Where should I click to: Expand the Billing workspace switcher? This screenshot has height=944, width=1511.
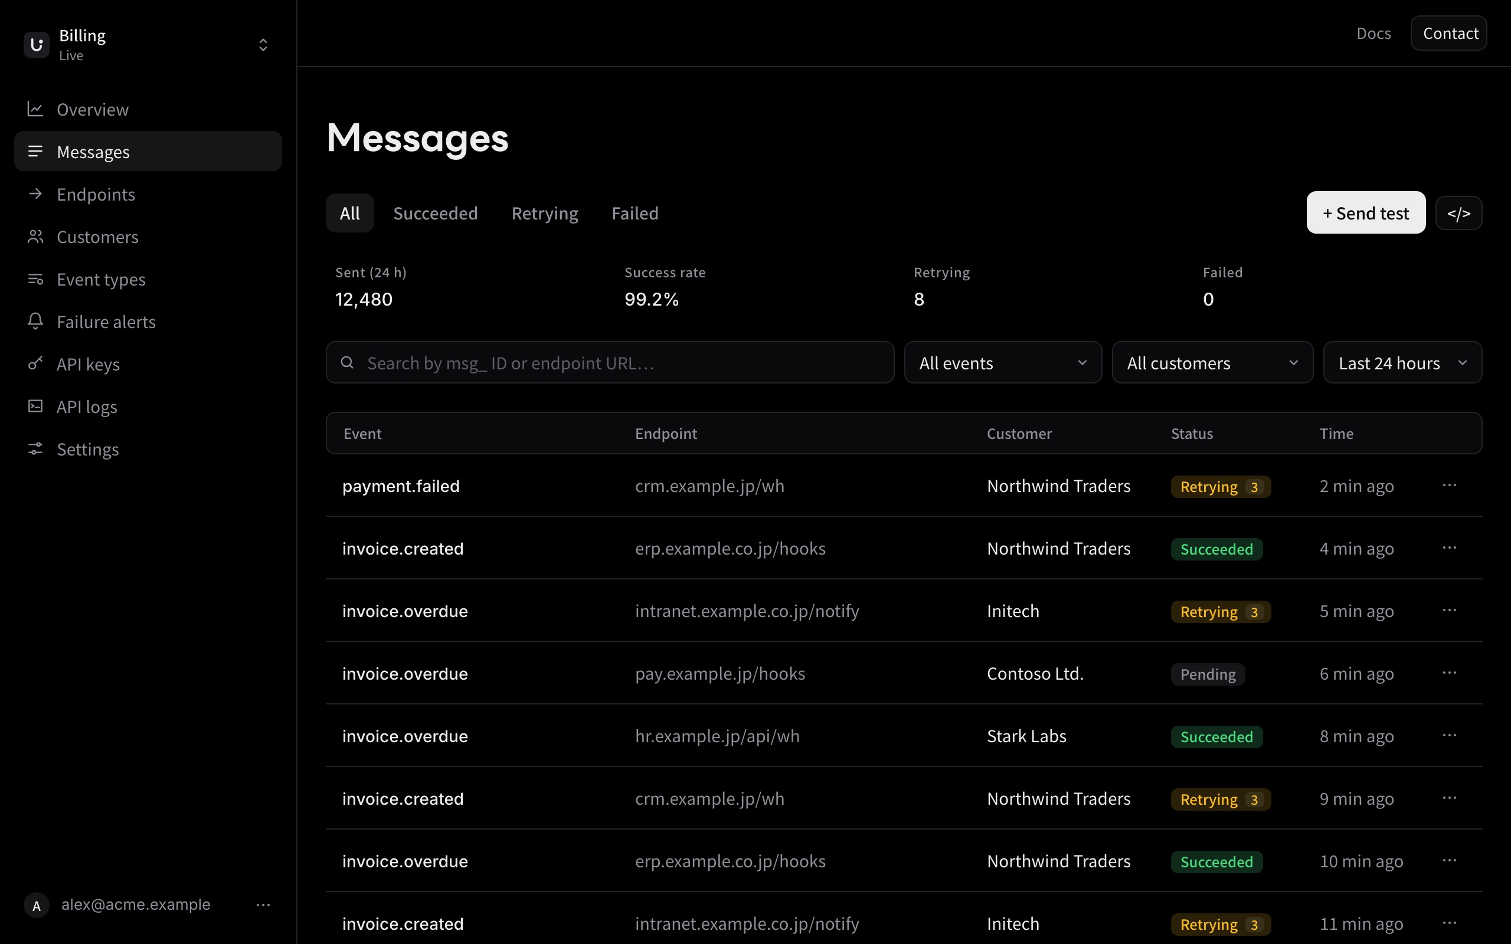263,44
